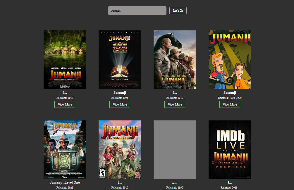Click View More under the 2017 Jumanji movie

65,104
